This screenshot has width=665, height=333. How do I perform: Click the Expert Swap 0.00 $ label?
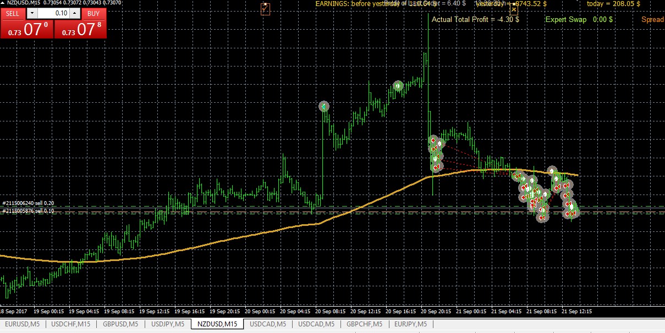[x=579, y=19]
